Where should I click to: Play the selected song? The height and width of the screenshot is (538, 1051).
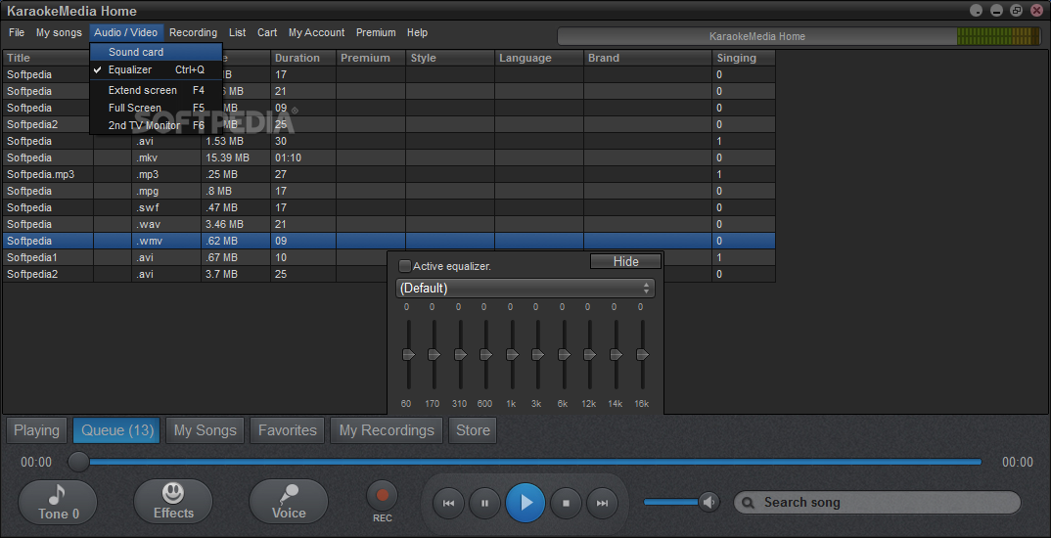coord(525,503)
